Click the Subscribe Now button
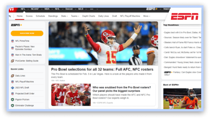The width and height of the screenshot is (210, 119). [x=27, y=33]
